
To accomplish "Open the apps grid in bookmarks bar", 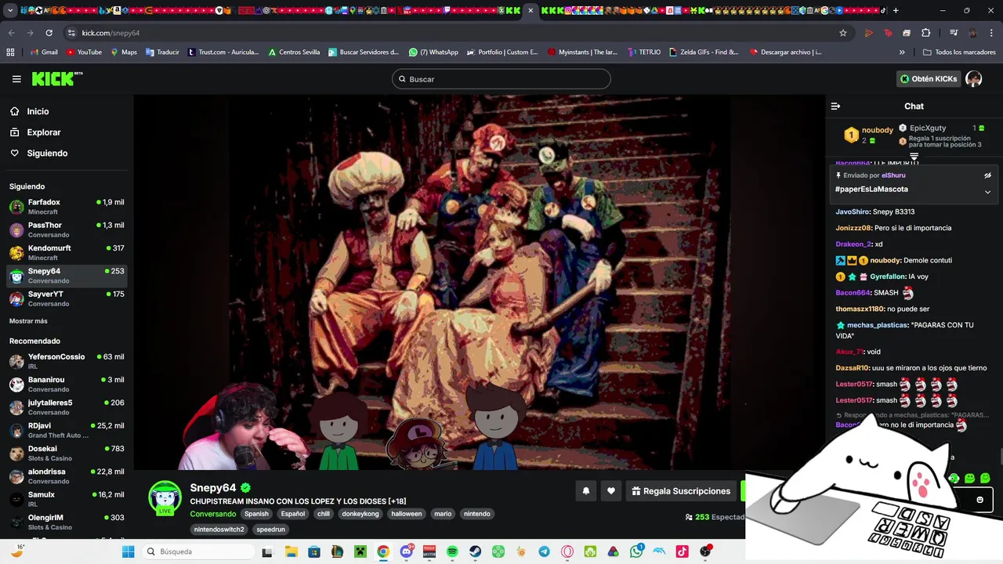I will pyautogui.click(x=10, y=52).
